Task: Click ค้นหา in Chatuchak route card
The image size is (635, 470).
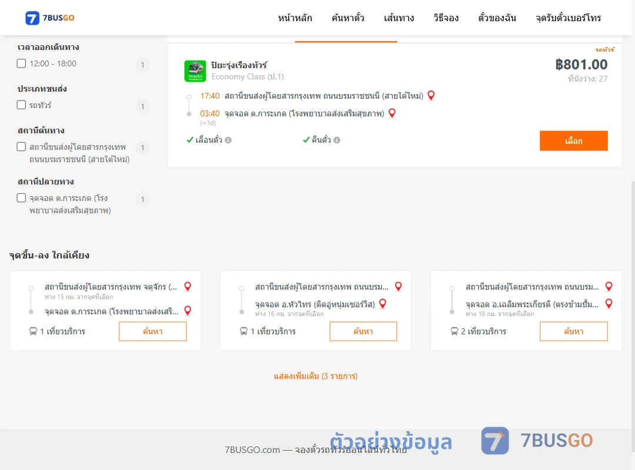Action: (153, 331)
